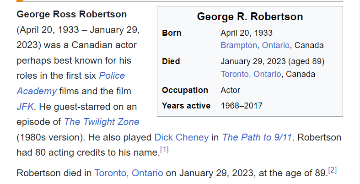Select the Born label in infobox
360x184 pixels.
[172, 33]
